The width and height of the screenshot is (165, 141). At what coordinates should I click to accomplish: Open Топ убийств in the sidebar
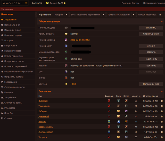pyautogui.click(x=10, y=97)
